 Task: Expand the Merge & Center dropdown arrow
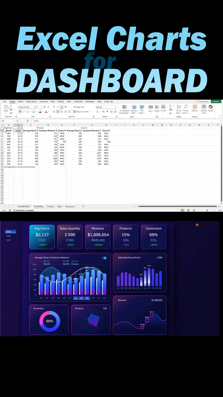tap(91, 111)
